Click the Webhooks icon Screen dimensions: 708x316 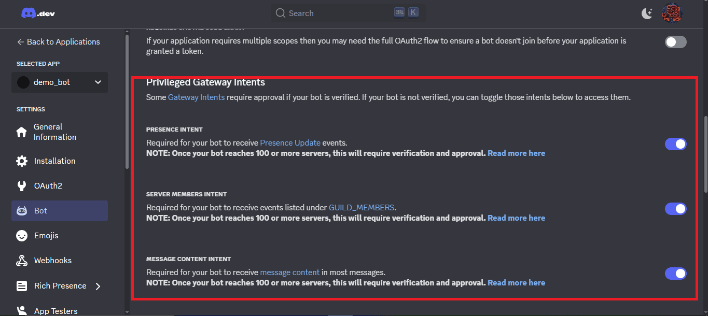(x=22, y=261)
